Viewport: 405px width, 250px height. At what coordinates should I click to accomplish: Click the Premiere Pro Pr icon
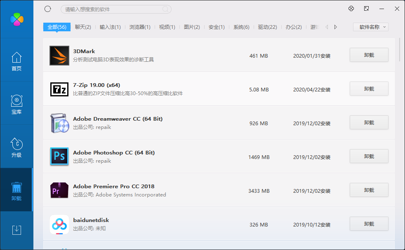pos(59,190)
